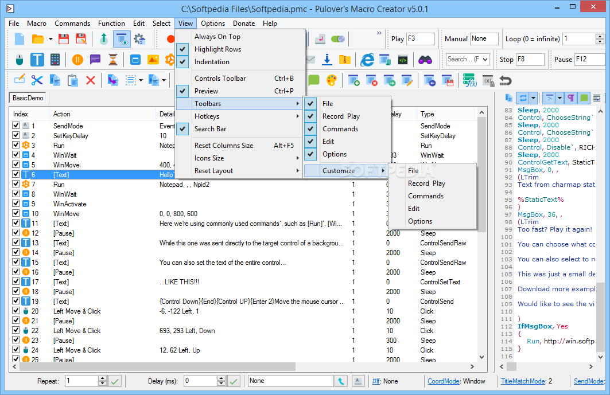This screenshot has height=395, width=610.
Task: Click the zip folder icon
Action: point(345,60)
